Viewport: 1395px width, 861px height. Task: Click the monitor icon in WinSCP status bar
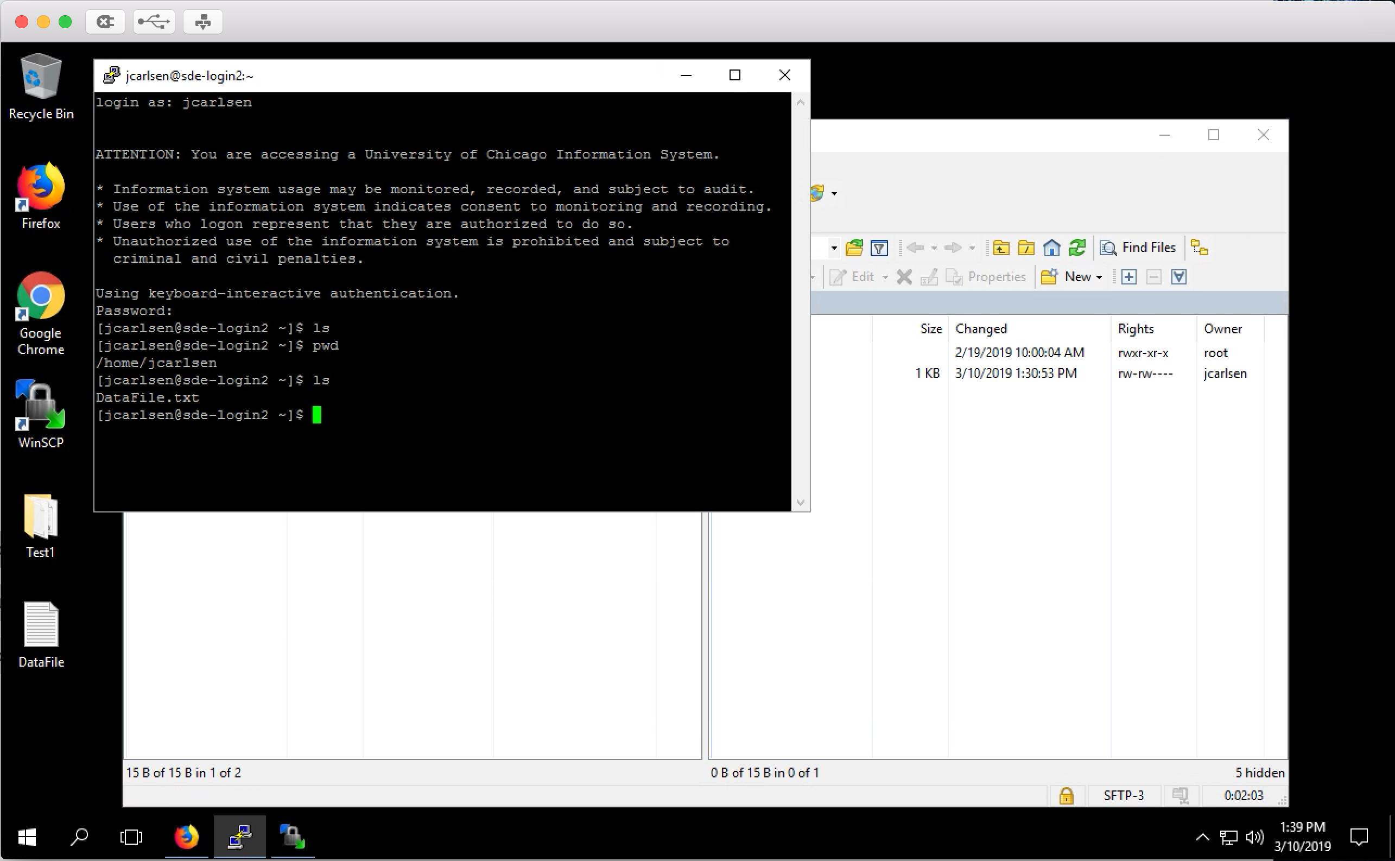(x=1181, y=795)
